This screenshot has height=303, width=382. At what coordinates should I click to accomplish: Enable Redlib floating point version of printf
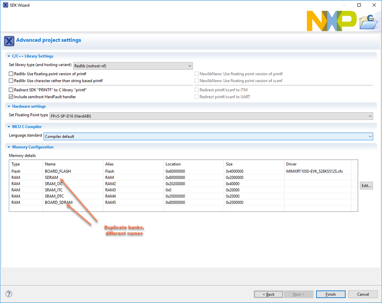11,74
